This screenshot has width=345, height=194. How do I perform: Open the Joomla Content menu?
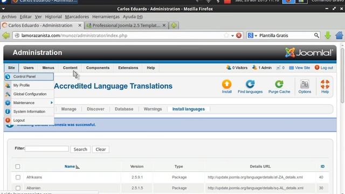[x=70, y=68]
